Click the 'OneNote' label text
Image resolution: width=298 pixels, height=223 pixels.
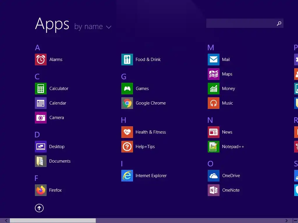click(231, 190)
